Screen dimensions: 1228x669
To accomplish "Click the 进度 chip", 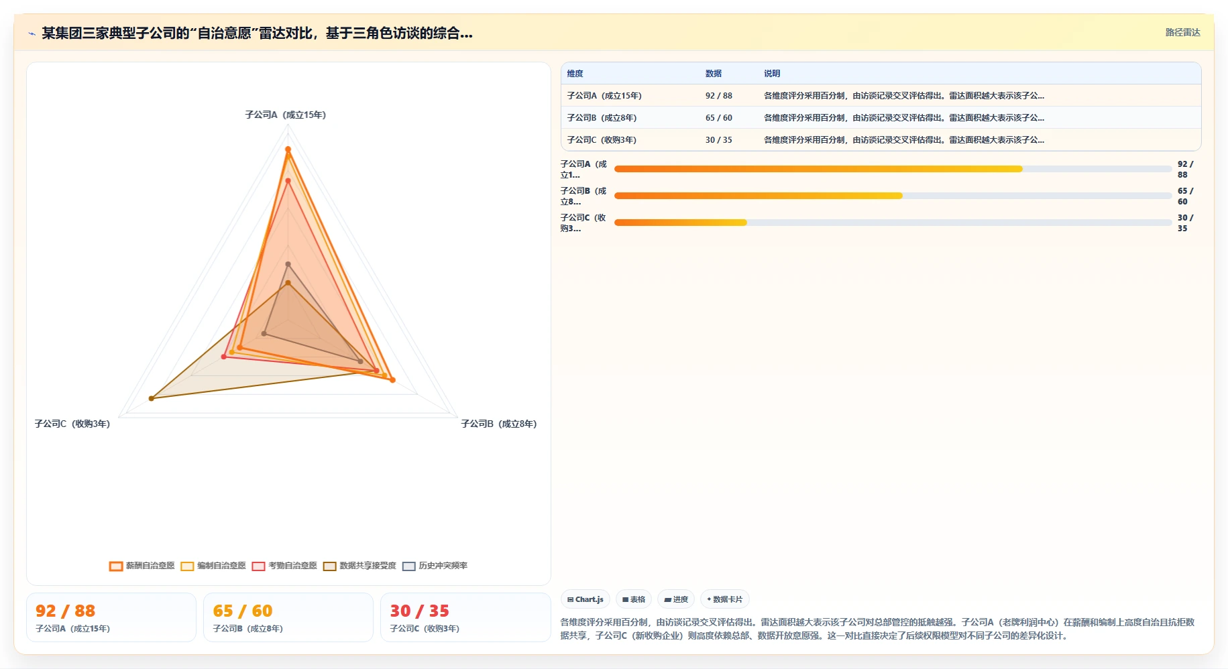I will [675, 599].
